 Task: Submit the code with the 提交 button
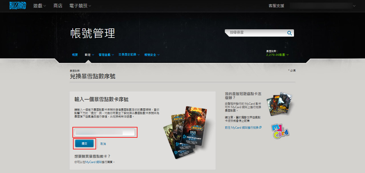coord(84,144)
